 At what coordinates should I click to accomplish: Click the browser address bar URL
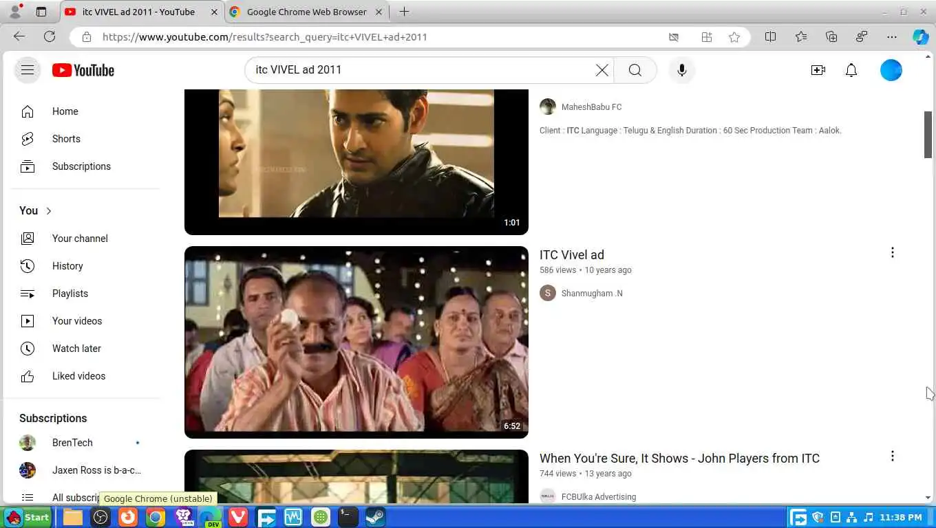[265, 37]
